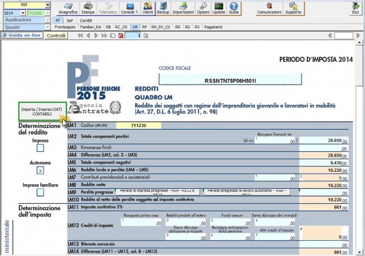Click the top-right search input box
Viewport: 365px width, 256px height.
click(x=344, y=36)
